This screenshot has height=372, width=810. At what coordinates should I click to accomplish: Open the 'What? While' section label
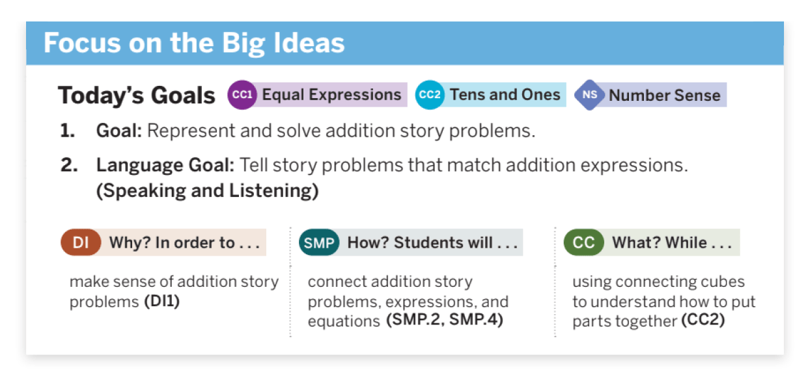click(x=671, y=243)
